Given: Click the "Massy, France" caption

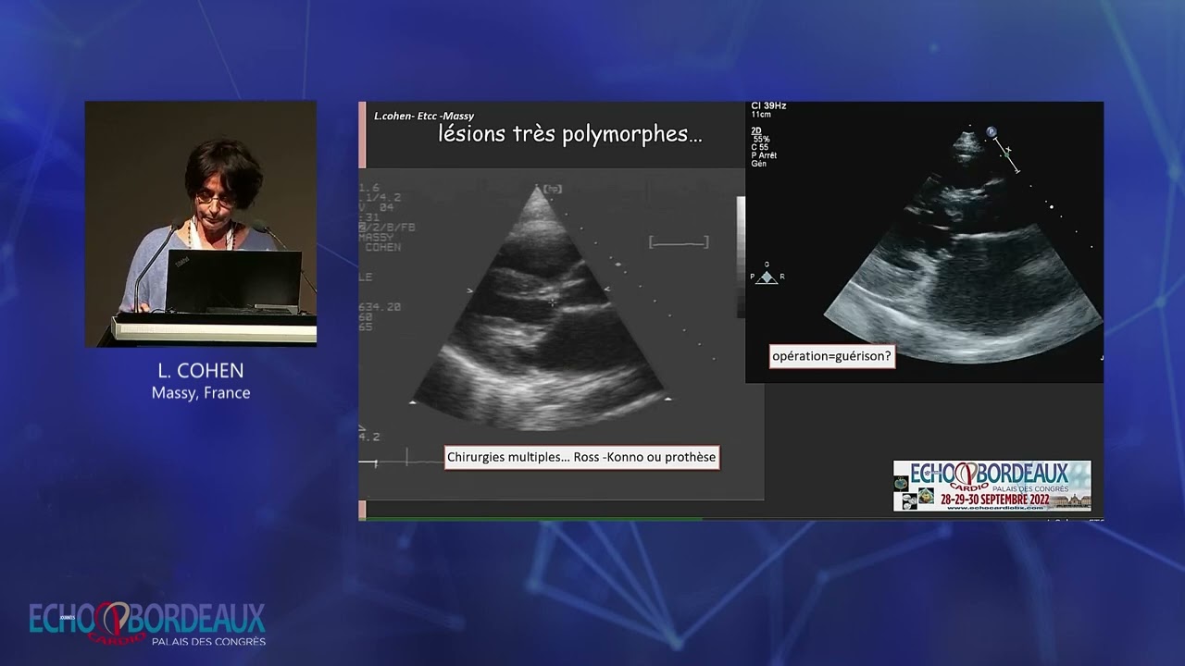Looking at the screenshot, I should [201, 393].
